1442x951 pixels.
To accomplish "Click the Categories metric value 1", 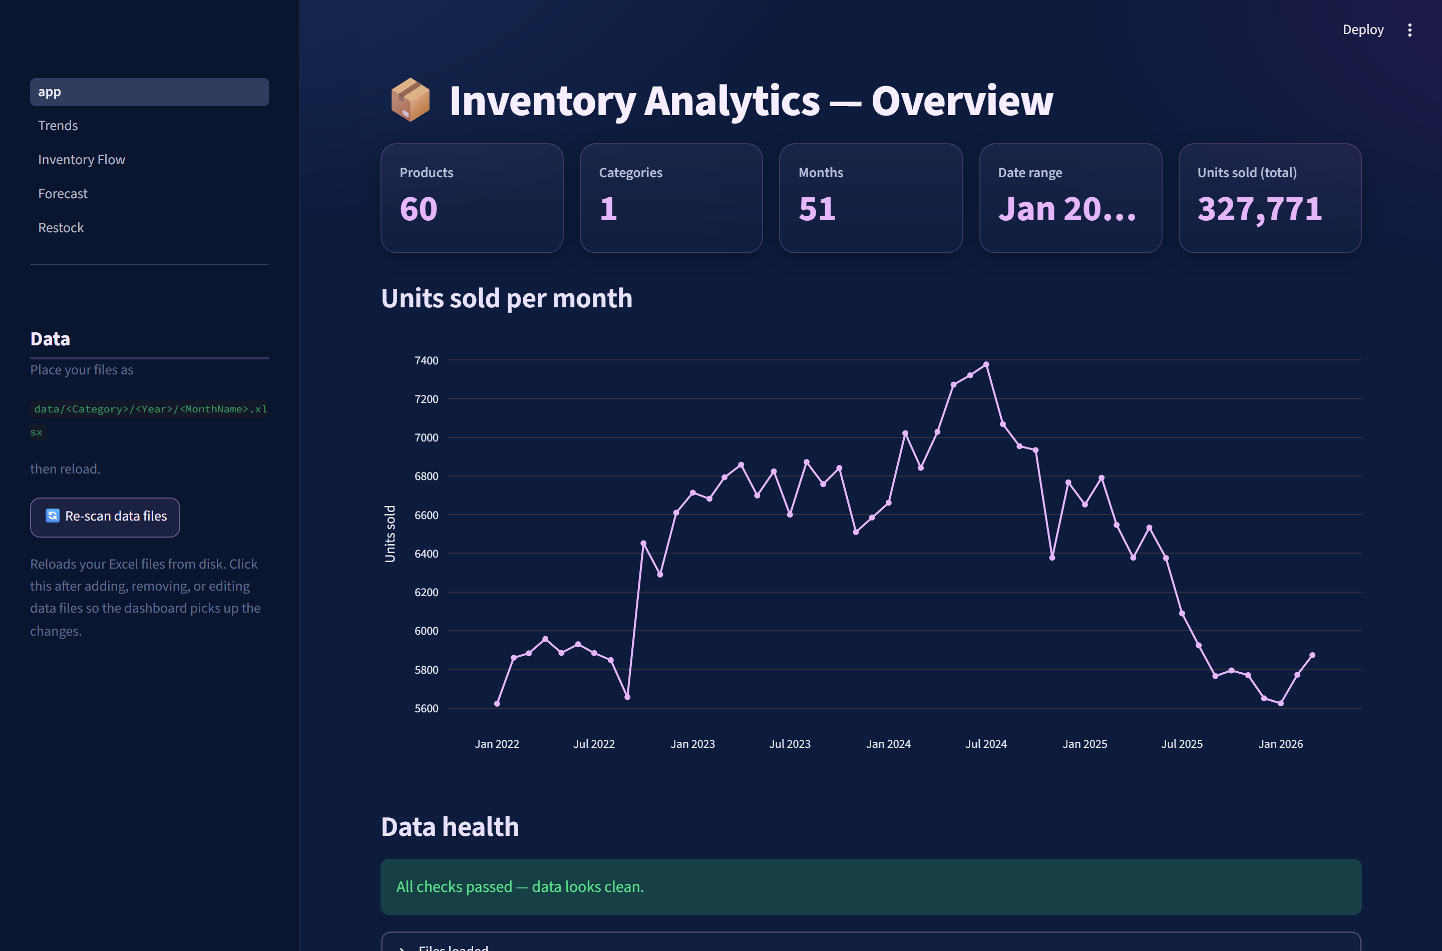I will point(608,209).
